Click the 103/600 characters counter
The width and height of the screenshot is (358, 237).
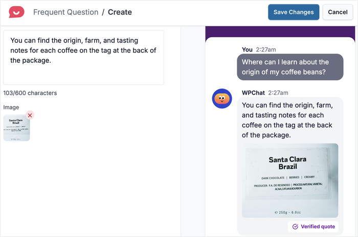coord(30,93)
